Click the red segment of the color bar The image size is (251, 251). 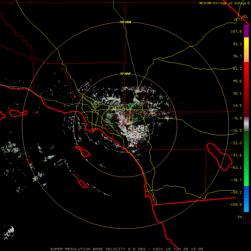[246, 89]
